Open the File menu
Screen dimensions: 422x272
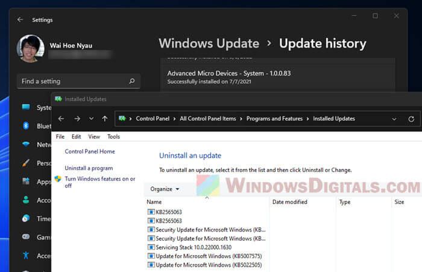[x=60, y=136]
